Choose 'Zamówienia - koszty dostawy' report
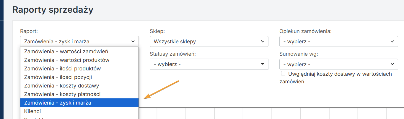The height and width of the screenshot is (119, 404). pyautogui.click(x=61, y=86)
